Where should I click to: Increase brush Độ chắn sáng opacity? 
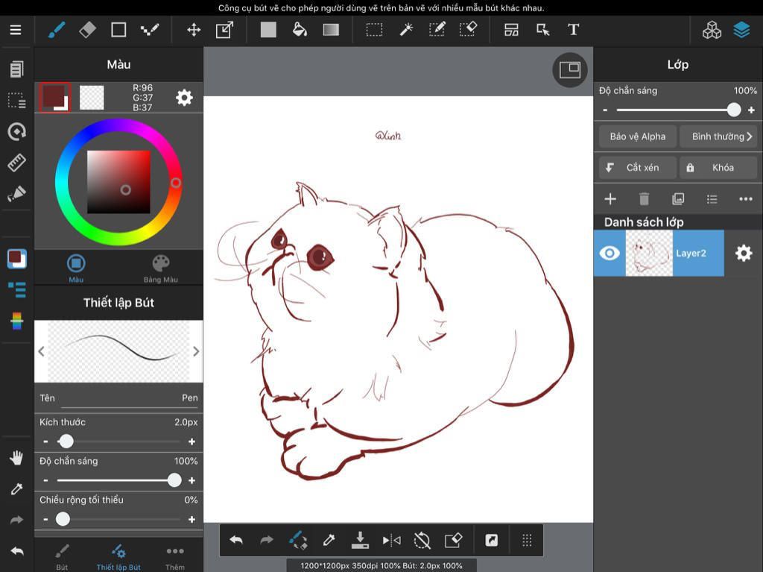click(x=191, y=480)
